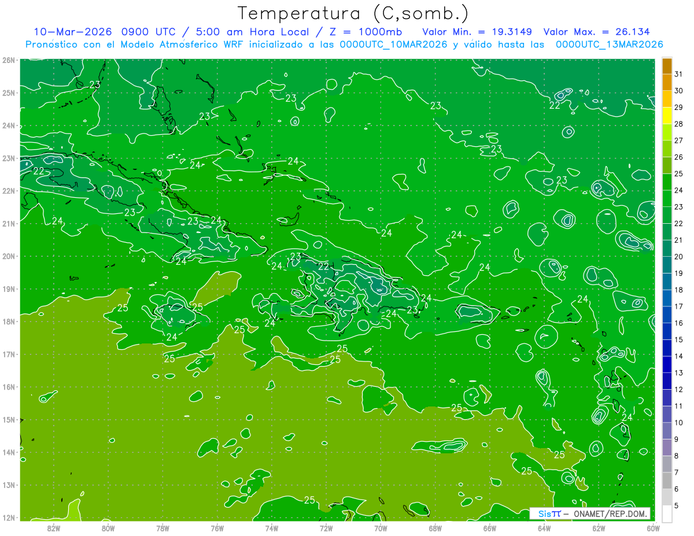Click "Valor Min. = 19.3149" in the header
694x536 pixels.
477,31
